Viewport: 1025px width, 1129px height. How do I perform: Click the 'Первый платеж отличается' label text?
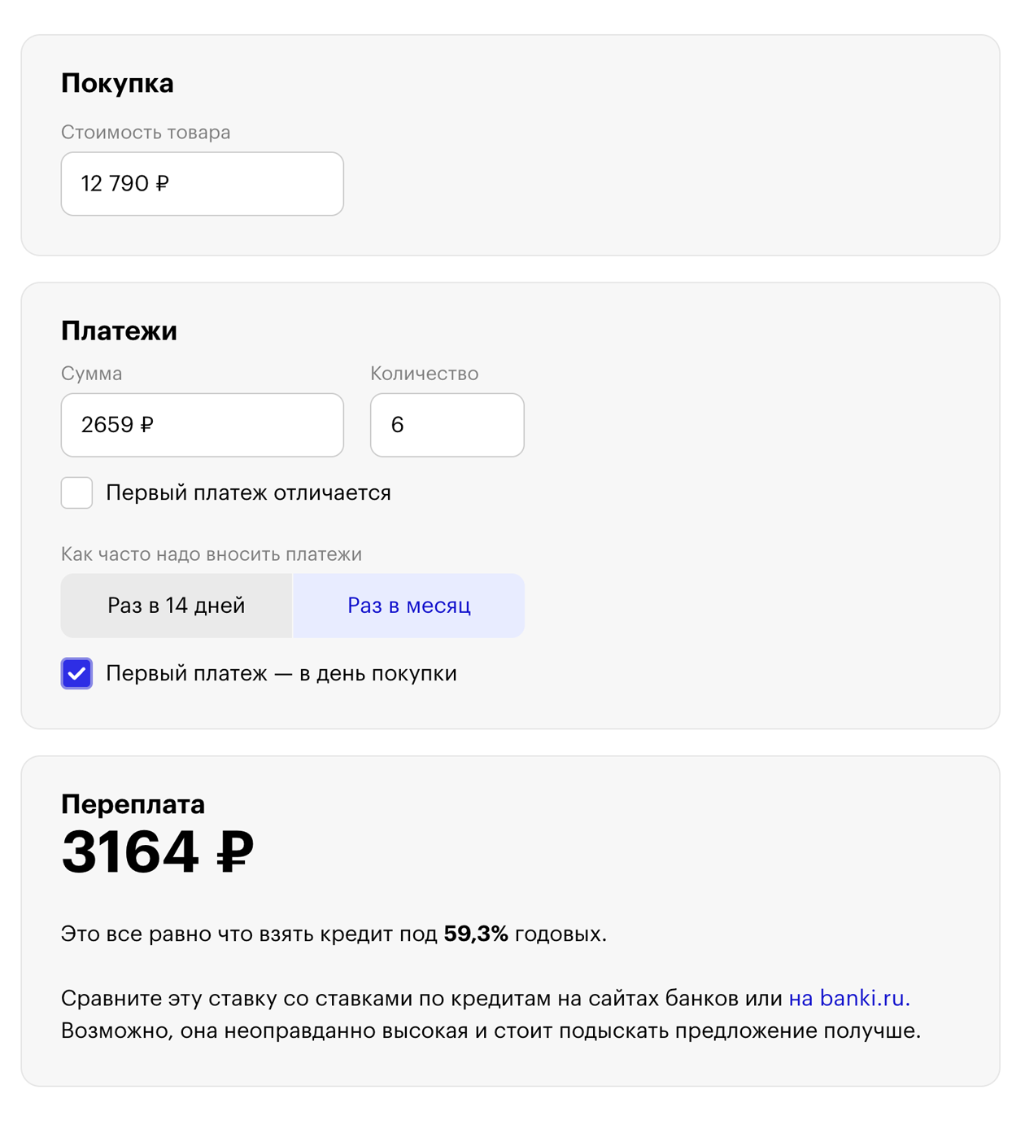point(248,493)
